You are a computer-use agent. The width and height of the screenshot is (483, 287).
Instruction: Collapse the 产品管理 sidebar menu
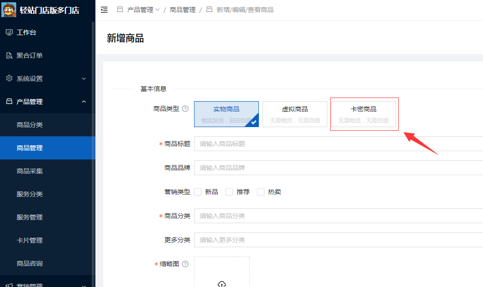tap(46, 102)
